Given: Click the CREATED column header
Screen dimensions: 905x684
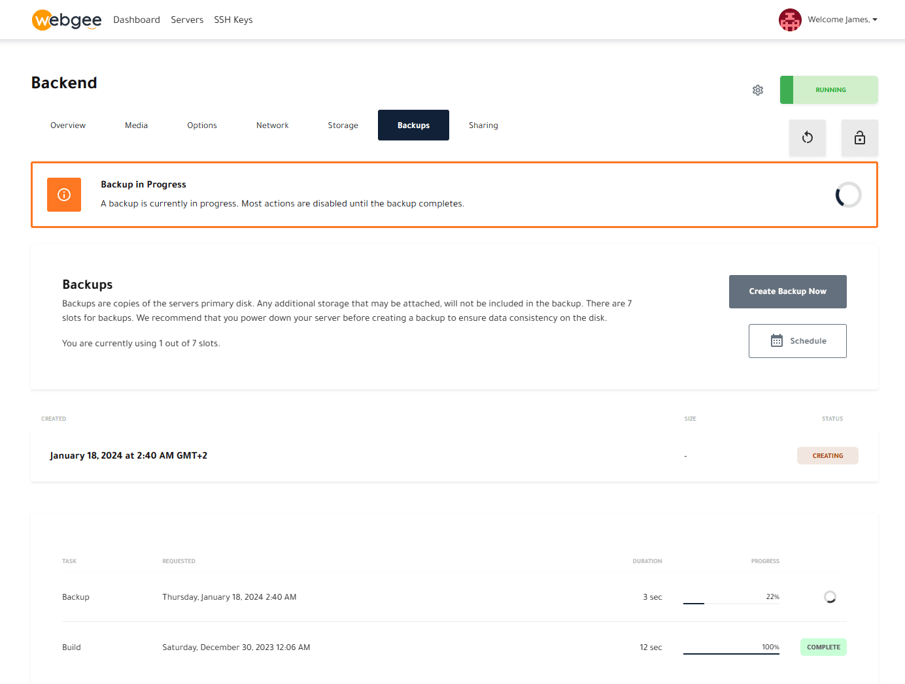Looking at the screenshot, I should click(54, 419).
